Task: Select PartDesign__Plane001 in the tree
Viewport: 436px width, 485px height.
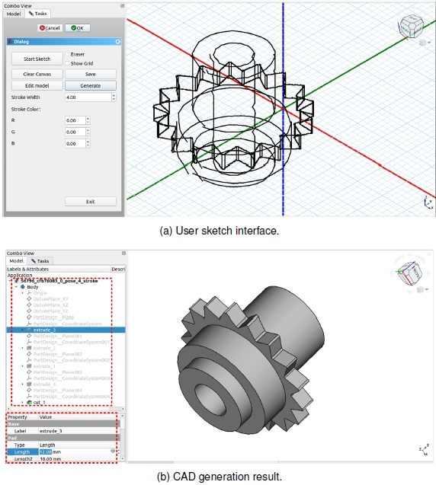Action: tap(55, 337)
